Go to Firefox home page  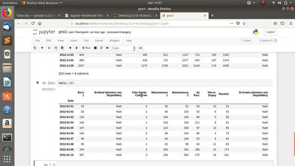(x=40, y=24)
